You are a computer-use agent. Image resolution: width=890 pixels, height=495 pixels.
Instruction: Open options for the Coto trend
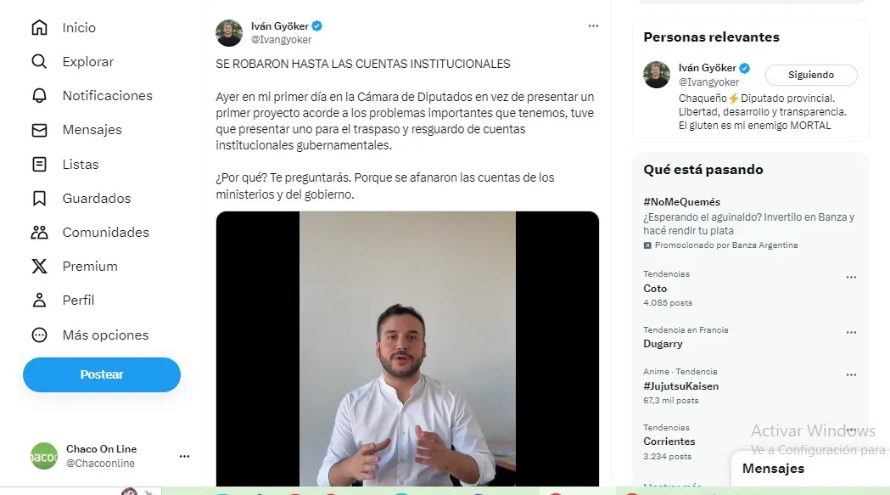click(x=851, y=278)
